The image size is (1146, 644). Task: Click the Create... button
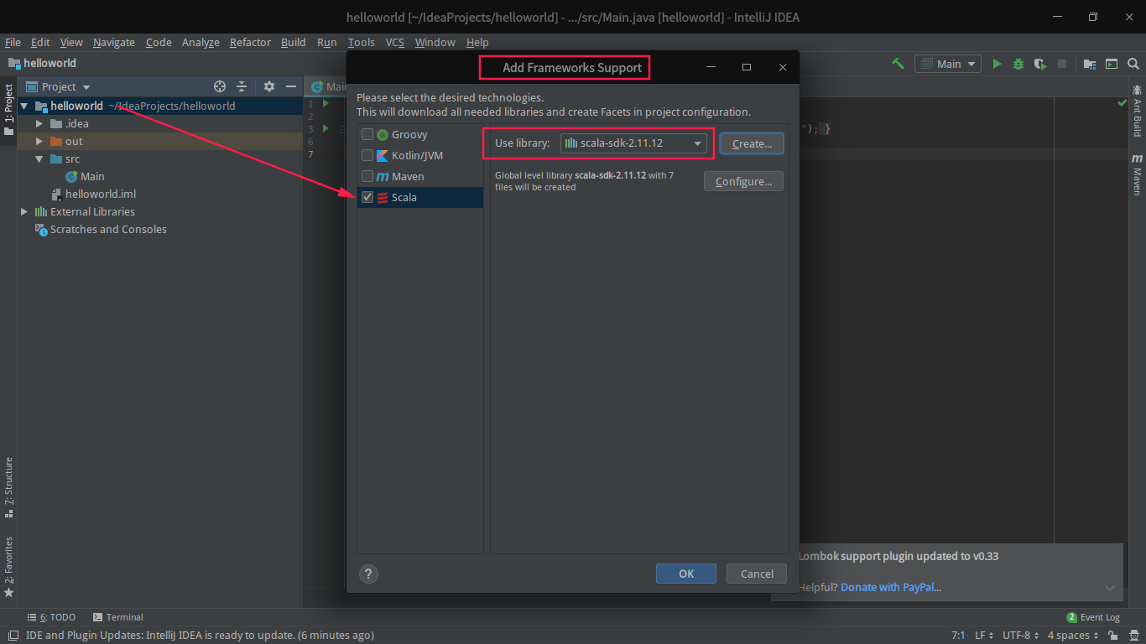click(x=752, y=143)
